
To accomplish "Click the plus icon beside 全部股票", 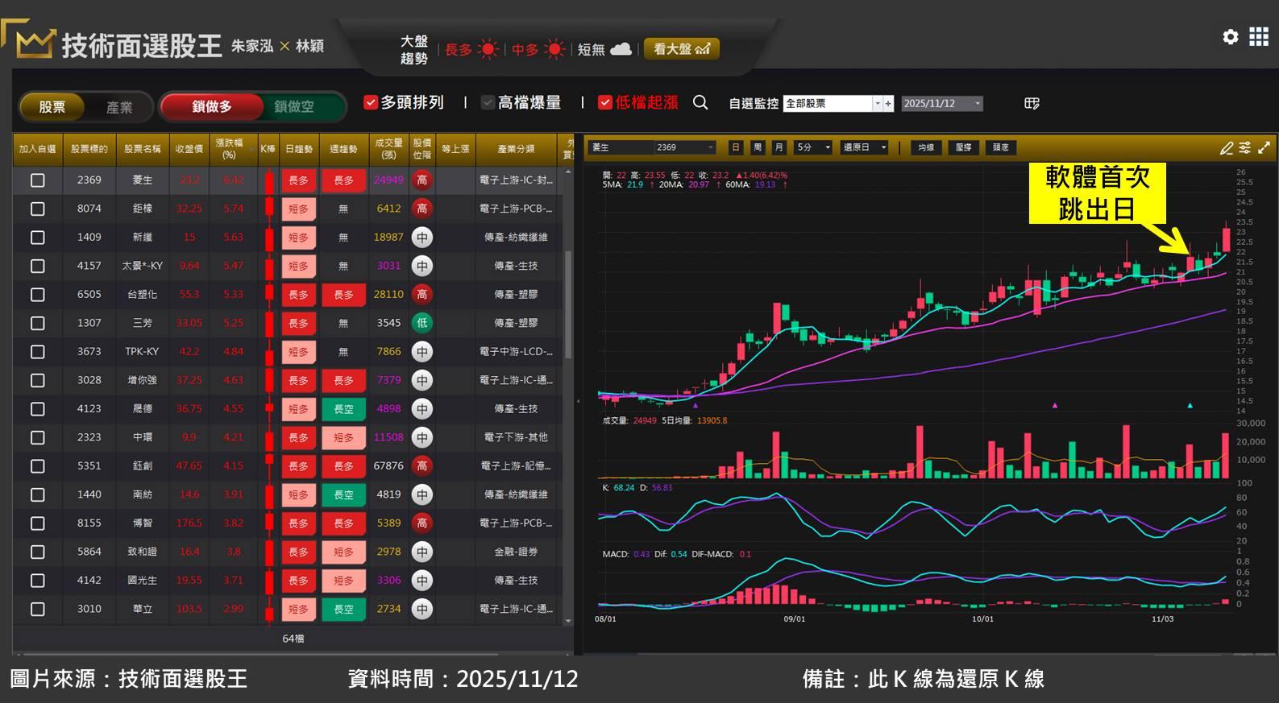I will 888,104.
